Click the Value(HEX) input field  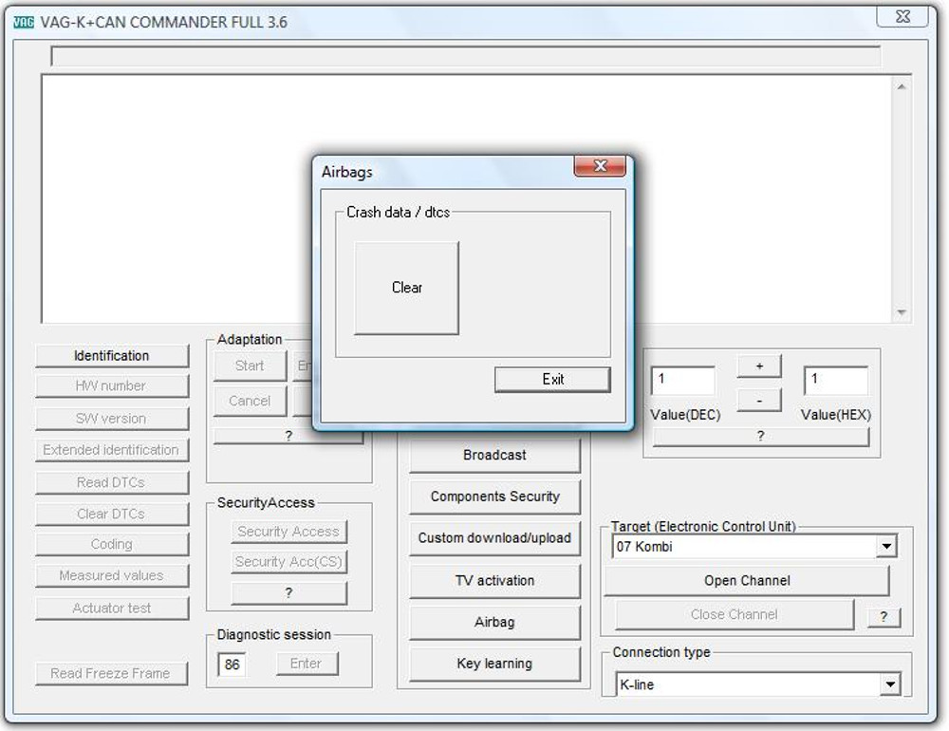tap(836, 381)
